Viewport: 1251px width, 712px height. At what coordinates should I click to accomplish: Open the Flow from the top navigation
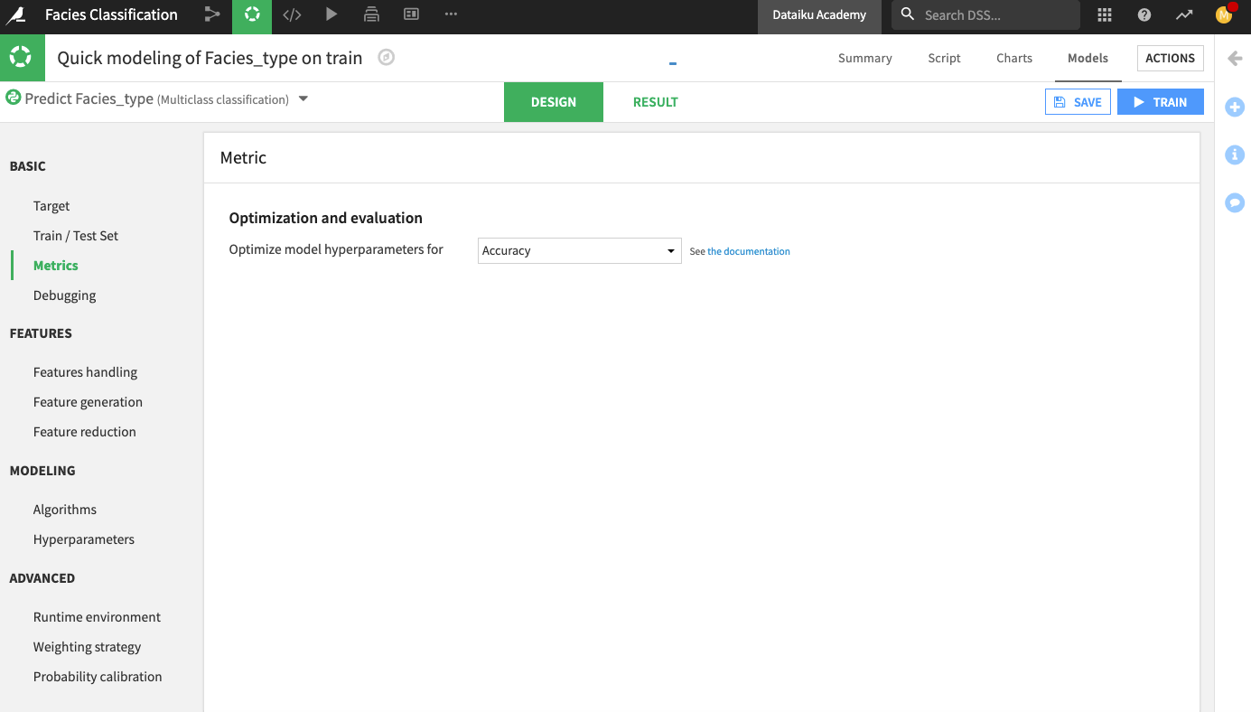[x=212, y=14]
